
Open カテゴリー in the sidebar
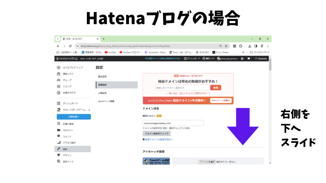[x=65, y=130]
